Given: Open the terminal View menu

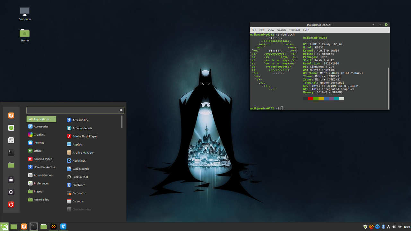Looking at the screenshot, I should [271, 30].
